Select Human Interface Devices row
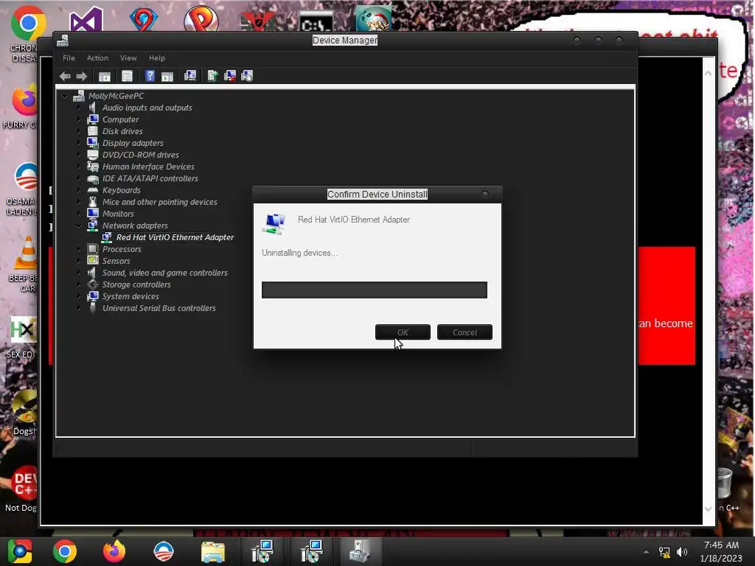 point(148,167)
